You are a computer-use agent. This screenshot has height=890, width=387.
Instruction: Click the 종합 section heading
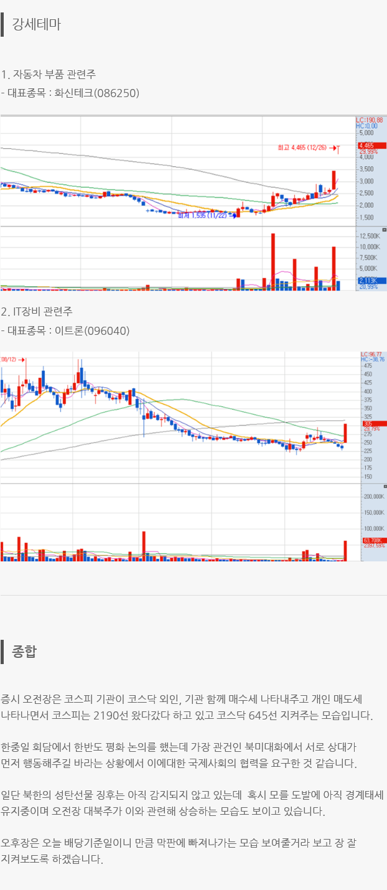(24, 652)
